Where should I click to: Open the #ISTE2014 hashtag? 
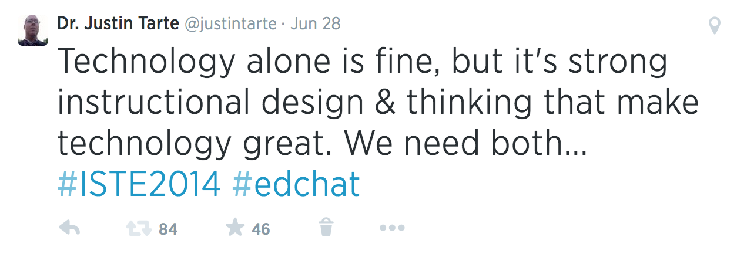pyautogui.click(x=139, y=184)
